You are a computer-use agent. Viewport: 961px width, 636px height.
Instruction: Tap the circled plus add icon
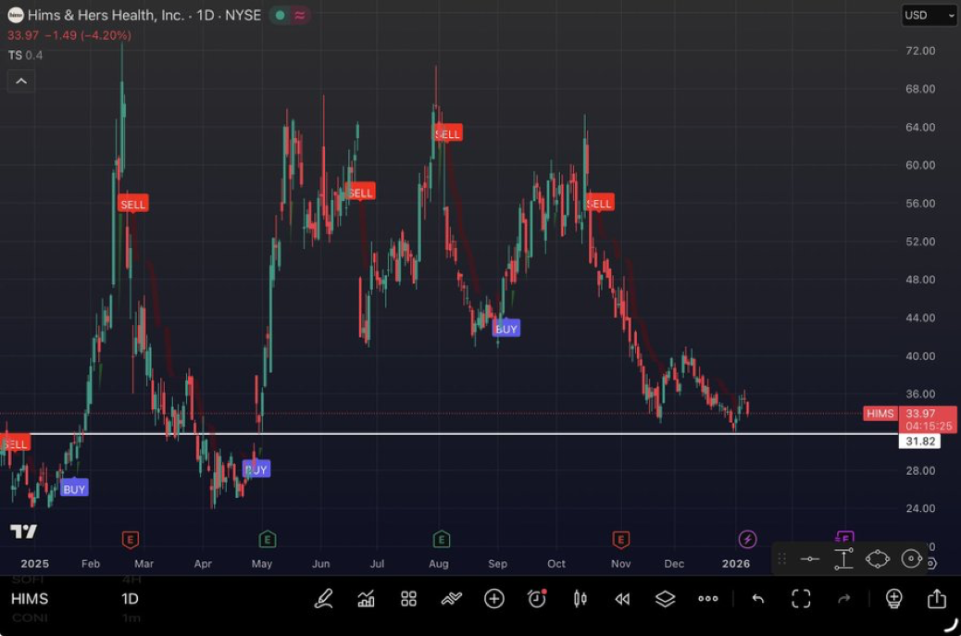494,599
